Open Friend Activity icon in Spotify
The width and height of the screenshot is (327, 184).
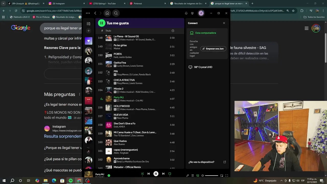tap(192, 13)
